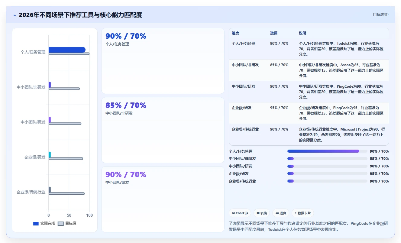401x243 pixels.
Task: Select the 表格 chip
Action: coord(262,213)
